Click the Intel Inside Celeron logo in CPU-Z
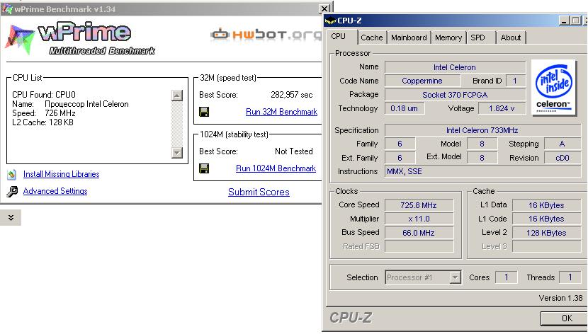The height and width of the screenshot is (334, 588). (x=554, y=88)
